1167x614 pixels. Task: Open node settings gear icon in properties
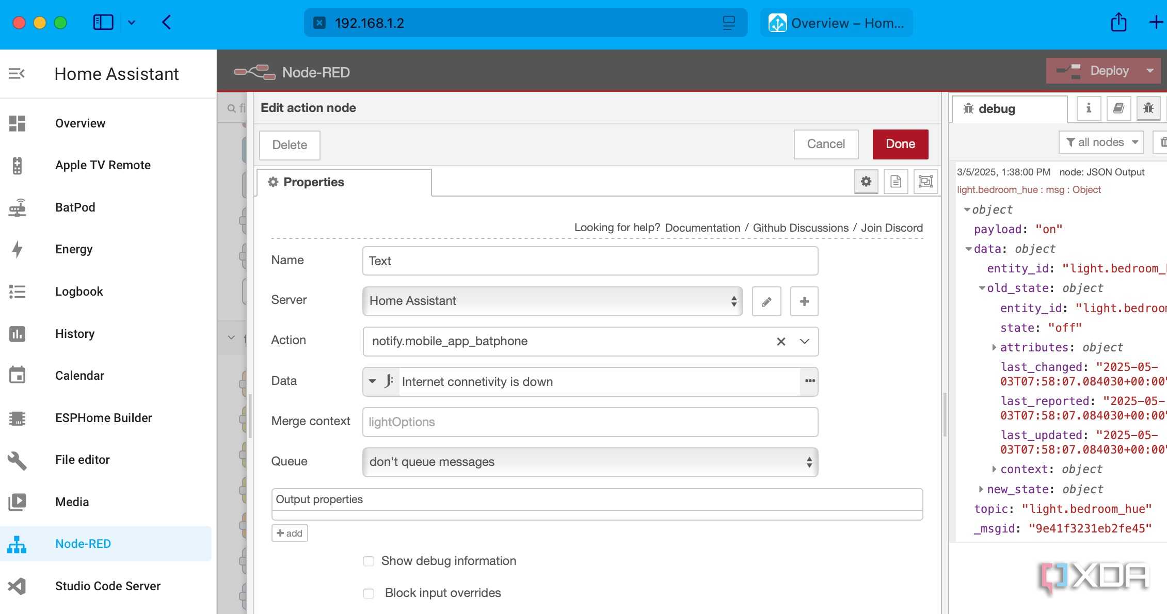click(x=866, y=182)
